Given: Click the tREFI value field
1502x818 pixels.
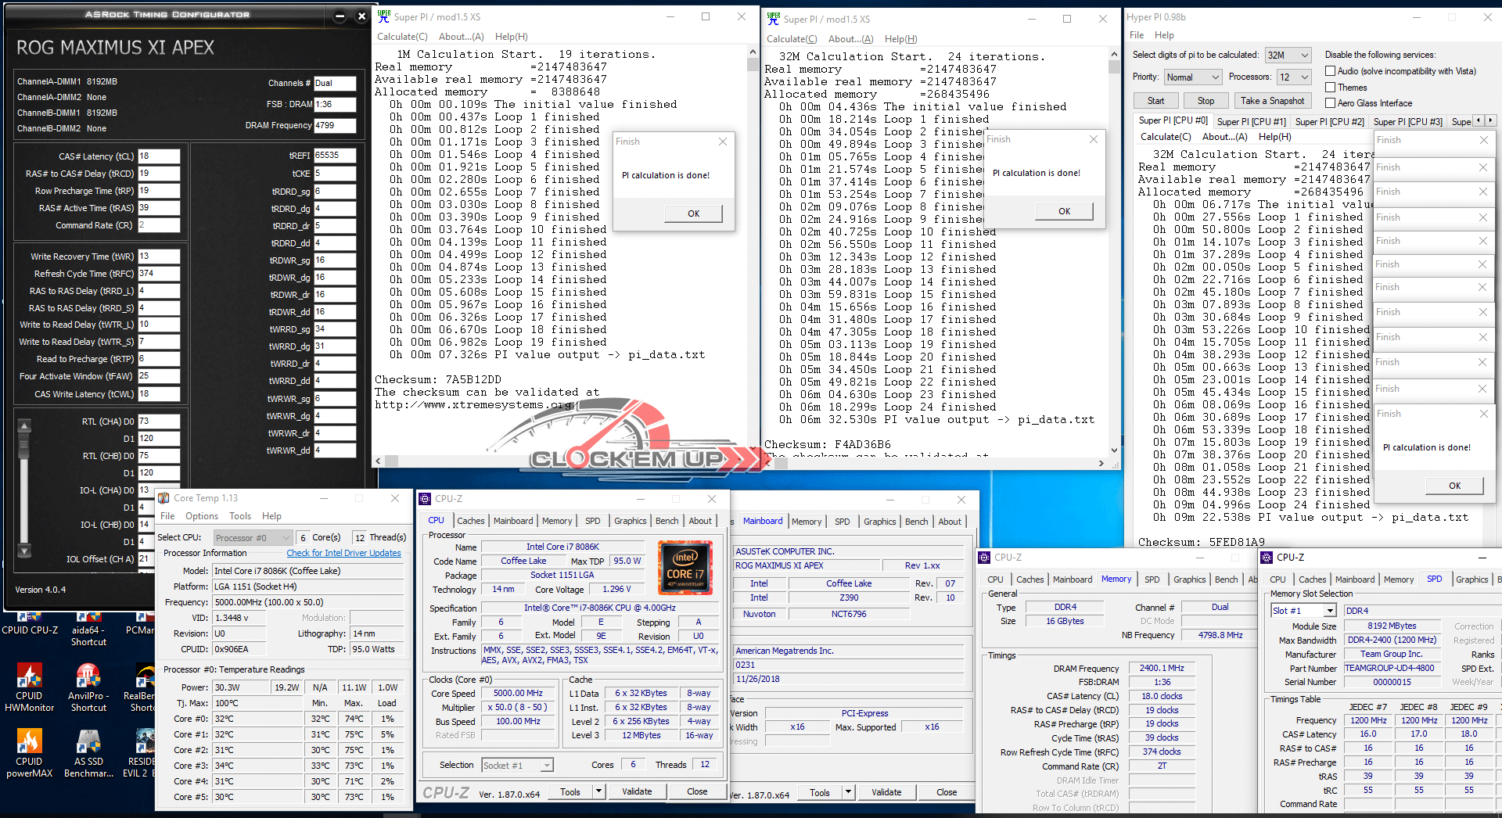Looking at the screenshot, I should tap(335, 156).
